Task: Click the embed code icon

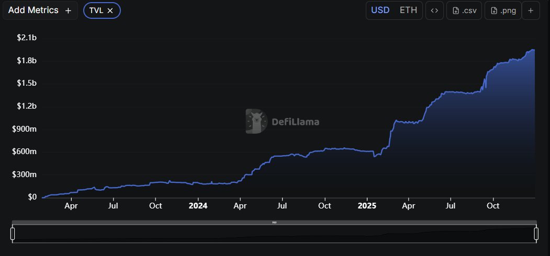Action: pyautogui.click(x=434, y=10)
